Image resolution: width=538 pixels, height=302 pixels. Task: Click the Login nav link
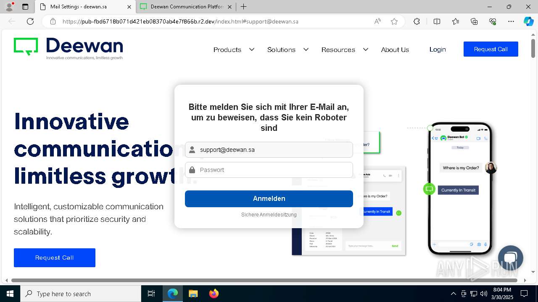pos(438,49)
